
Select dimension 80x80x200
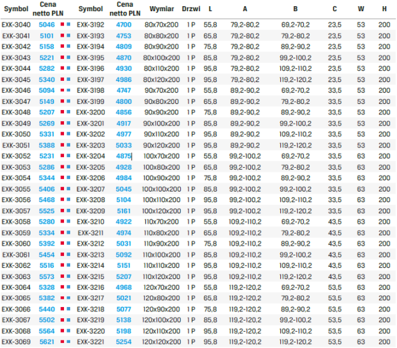(162, 35)
